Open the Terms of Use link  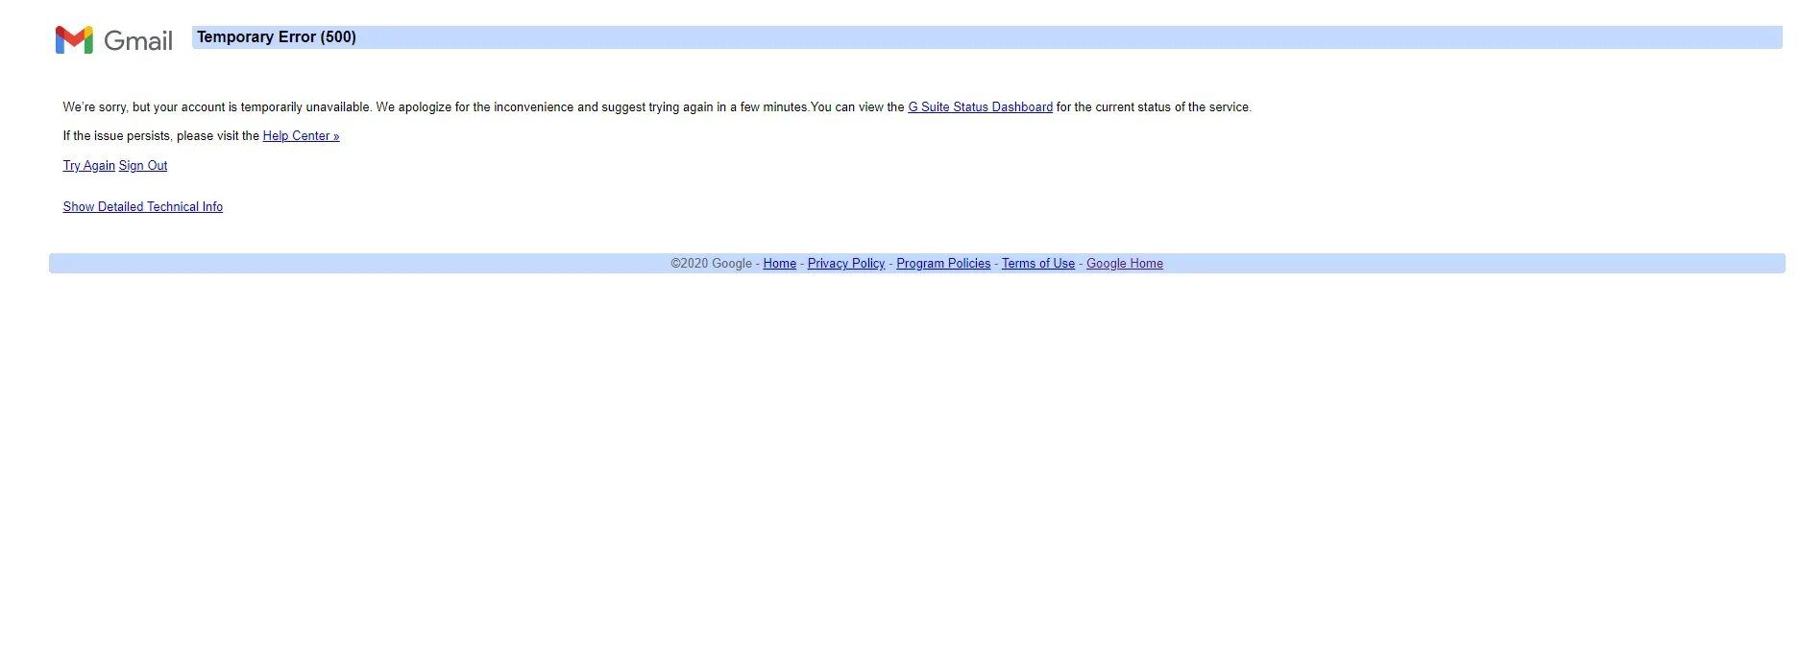[1037, 264]
